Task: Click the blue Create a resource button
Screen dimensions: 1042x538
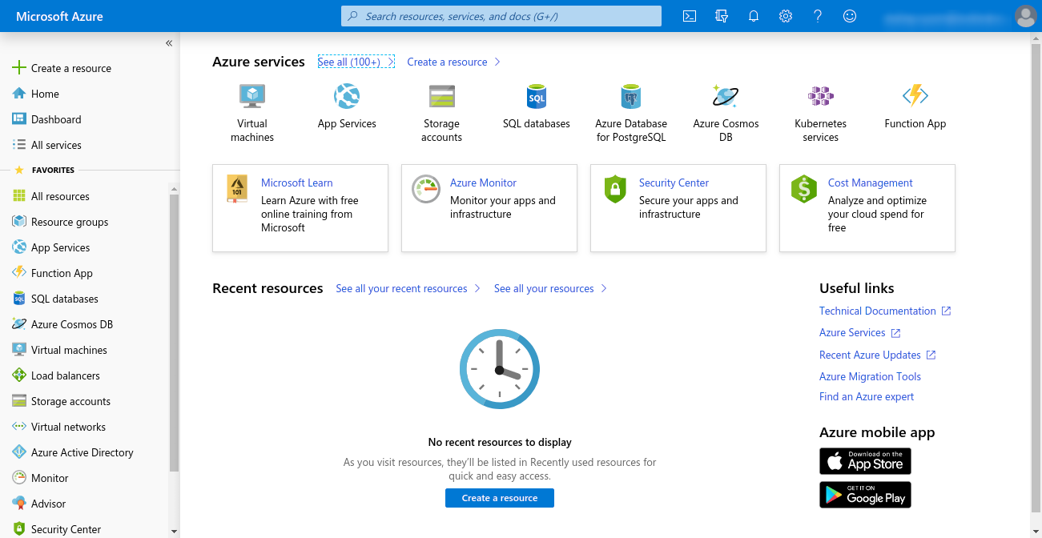Action: pyautogui.click(x=499, y=498)
